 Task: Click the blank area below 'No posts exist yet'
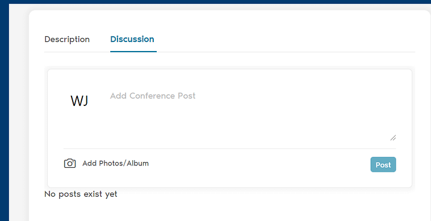click(x=230, y=211)
